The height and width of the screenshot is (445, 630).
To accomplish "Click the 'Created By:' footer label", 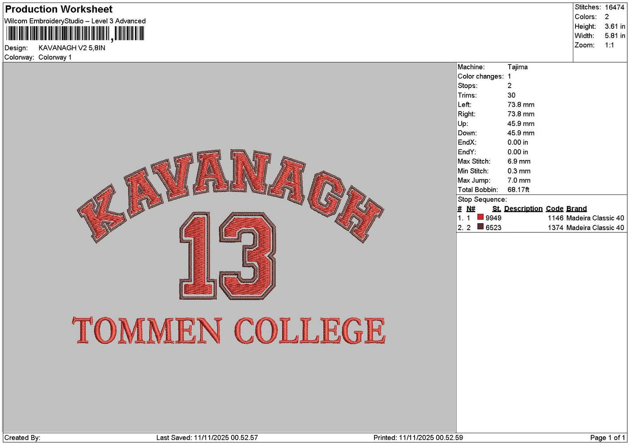I will (x=22, y=438).
